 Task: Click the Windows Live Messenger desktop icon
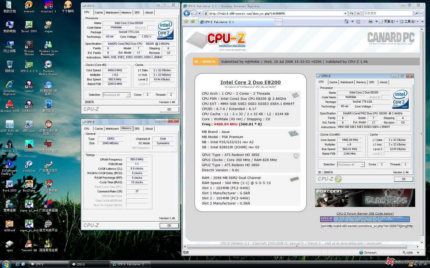tap(48, 48)
